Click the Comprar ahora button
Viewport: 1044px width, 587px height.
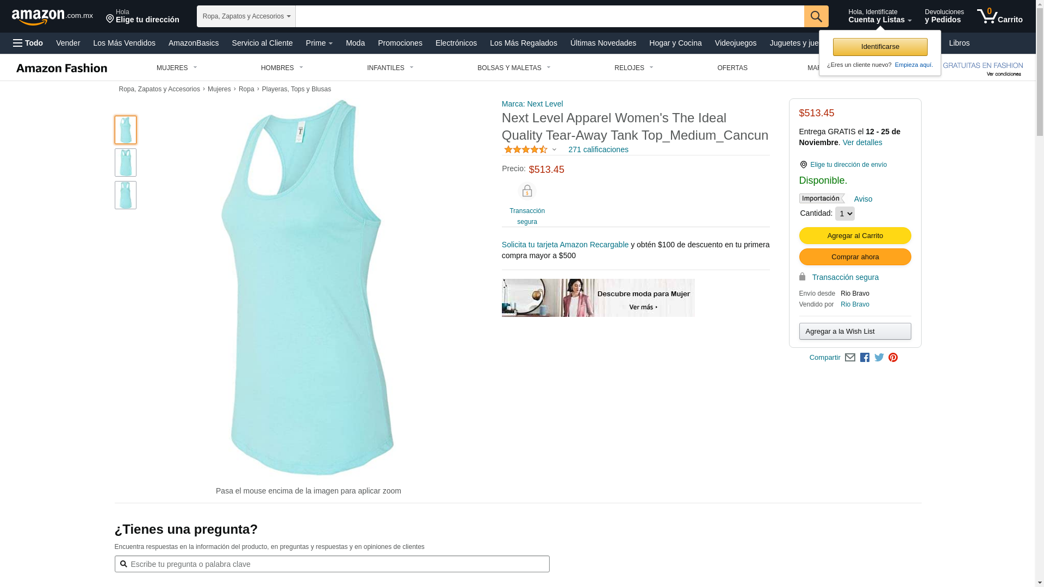click(x=855, y=257)
